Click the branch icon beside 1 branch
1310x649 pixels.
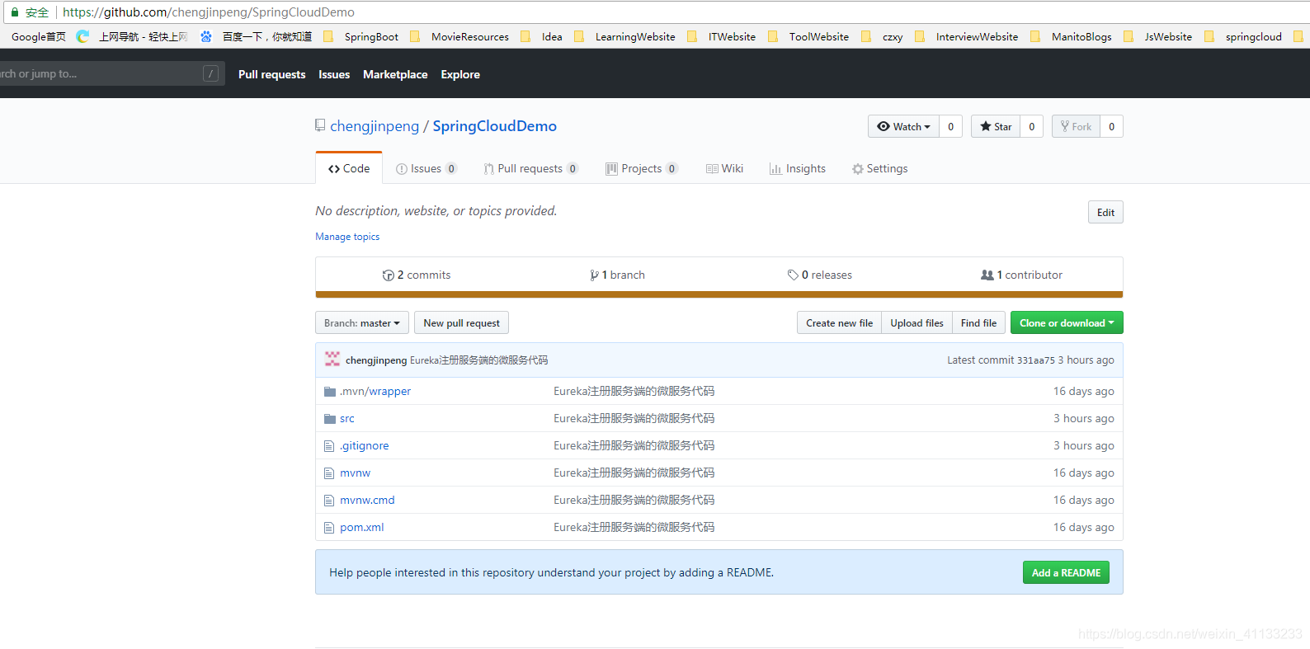pos(594,275)
